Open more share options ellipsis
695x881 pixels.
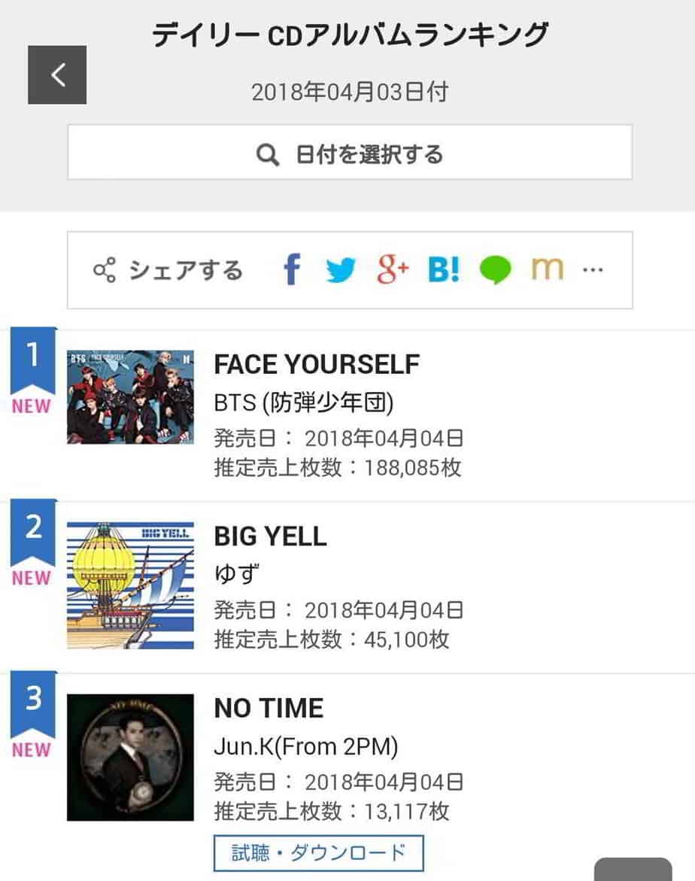tap(593, 269)
